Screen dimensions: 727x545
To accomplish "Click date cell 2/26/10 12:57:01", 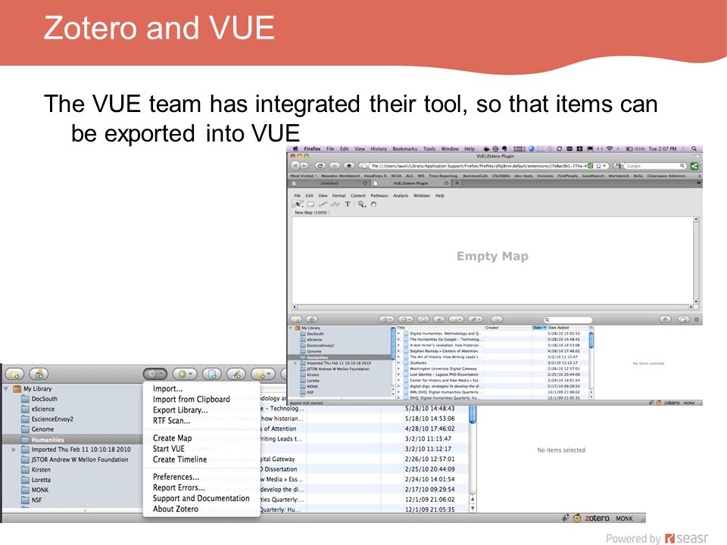I will pos(429,459).
